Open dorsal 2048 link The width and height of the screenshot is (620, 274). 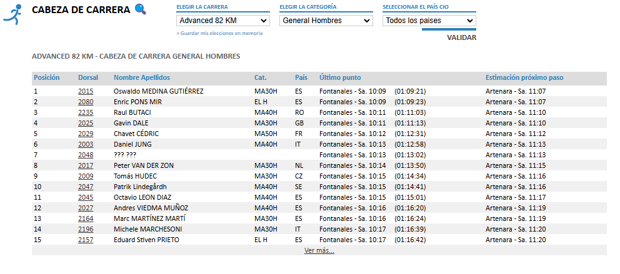(x=86, y=155)
